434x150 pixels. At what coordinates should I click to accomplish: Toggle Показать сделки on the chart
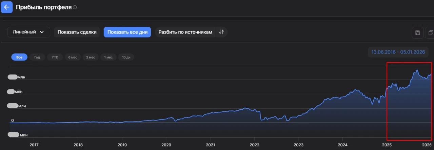click(77, 32)
